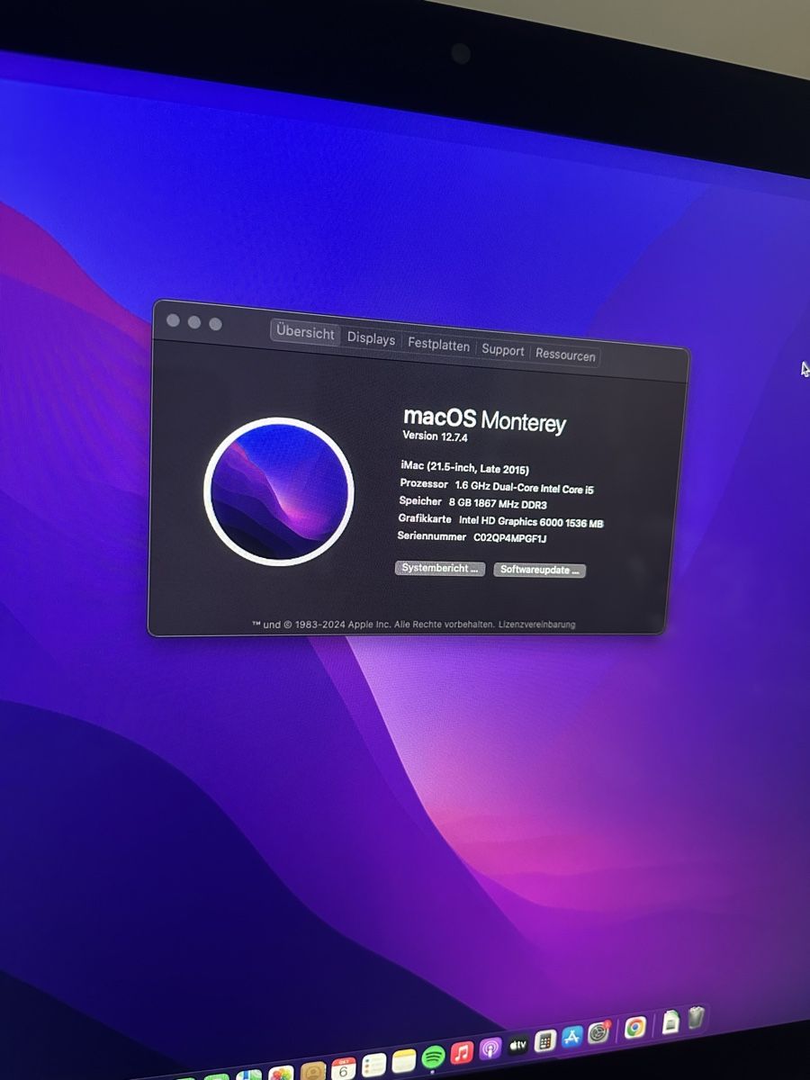Click the Systembericht button

click(x=440, y=569)
